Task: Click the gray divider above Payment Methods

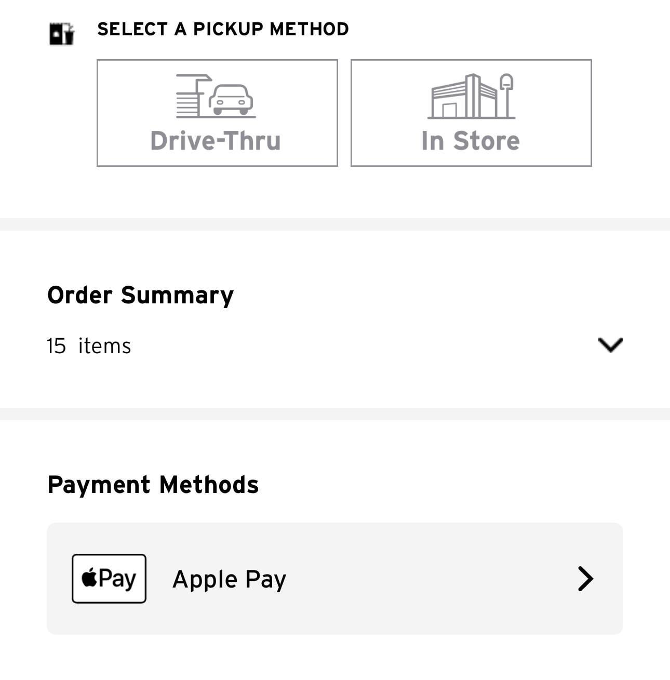Action: pos(335,414)
